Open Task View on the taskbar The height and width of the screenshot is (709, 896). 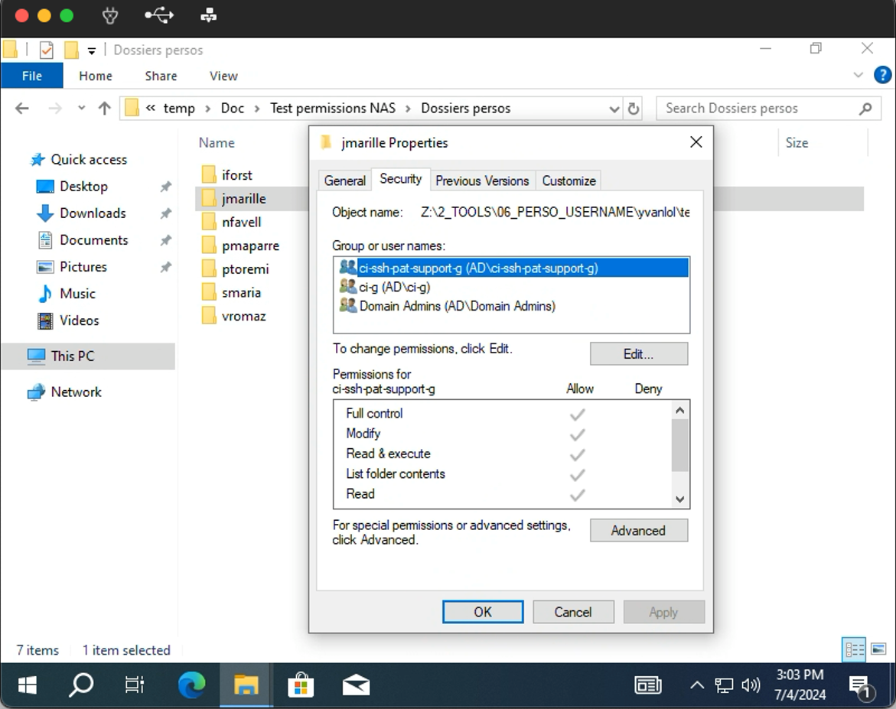click(x=135, y=685)
